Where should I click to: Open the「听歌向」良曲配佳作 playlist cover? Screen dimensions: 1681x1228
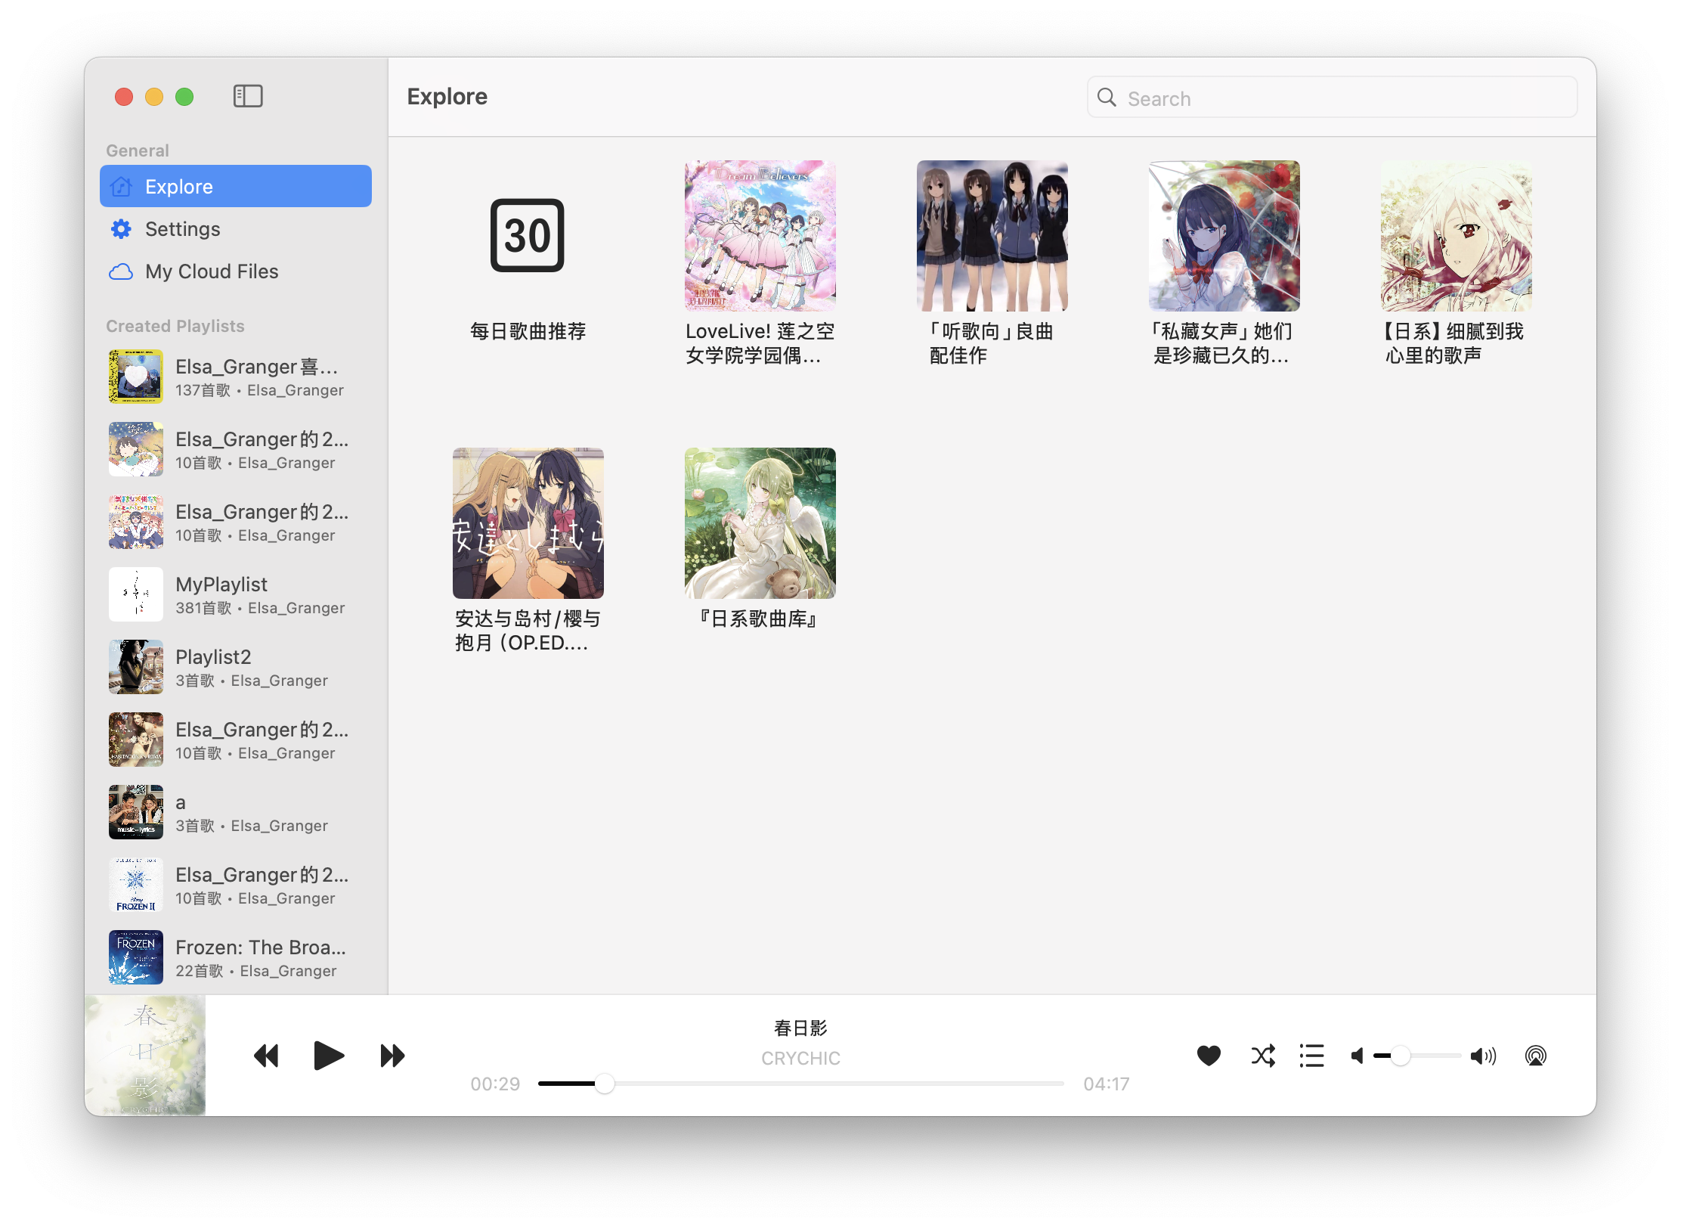992,236
